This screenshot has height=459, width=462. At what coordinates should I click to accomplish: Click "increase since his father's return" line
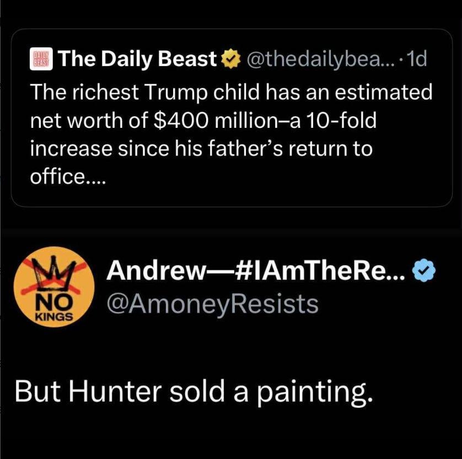[200, 150]
